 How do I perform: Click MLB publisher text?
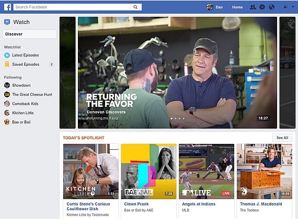186,210
